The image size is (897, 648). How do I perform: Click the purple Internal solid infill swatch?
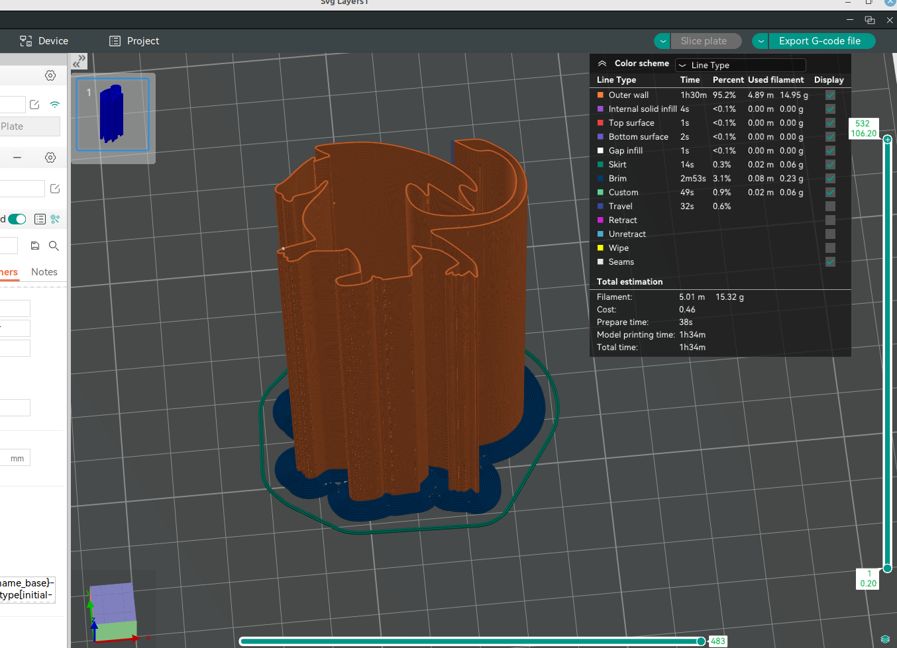[600, 109]
